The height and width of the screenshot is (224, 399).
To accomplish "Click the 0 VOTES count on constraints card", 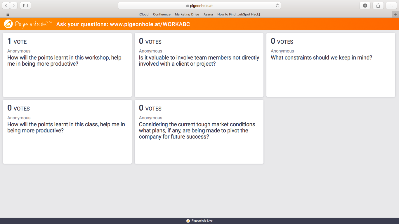I will pyautogui.click(x=282, y=41).
